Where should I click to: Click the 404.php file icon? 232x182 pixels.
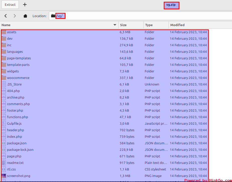click(x=4, y=91)
